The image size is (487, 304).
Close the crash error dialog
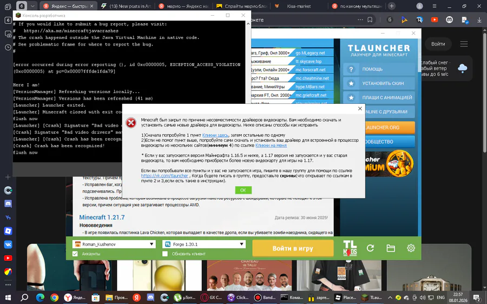point(360,108)
